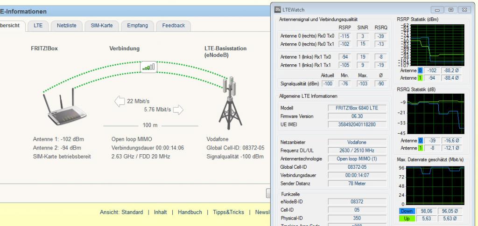This screenshot has height=226, width=478.
Task: Click the blue Down data rate legend
Action: coord(407,211)
